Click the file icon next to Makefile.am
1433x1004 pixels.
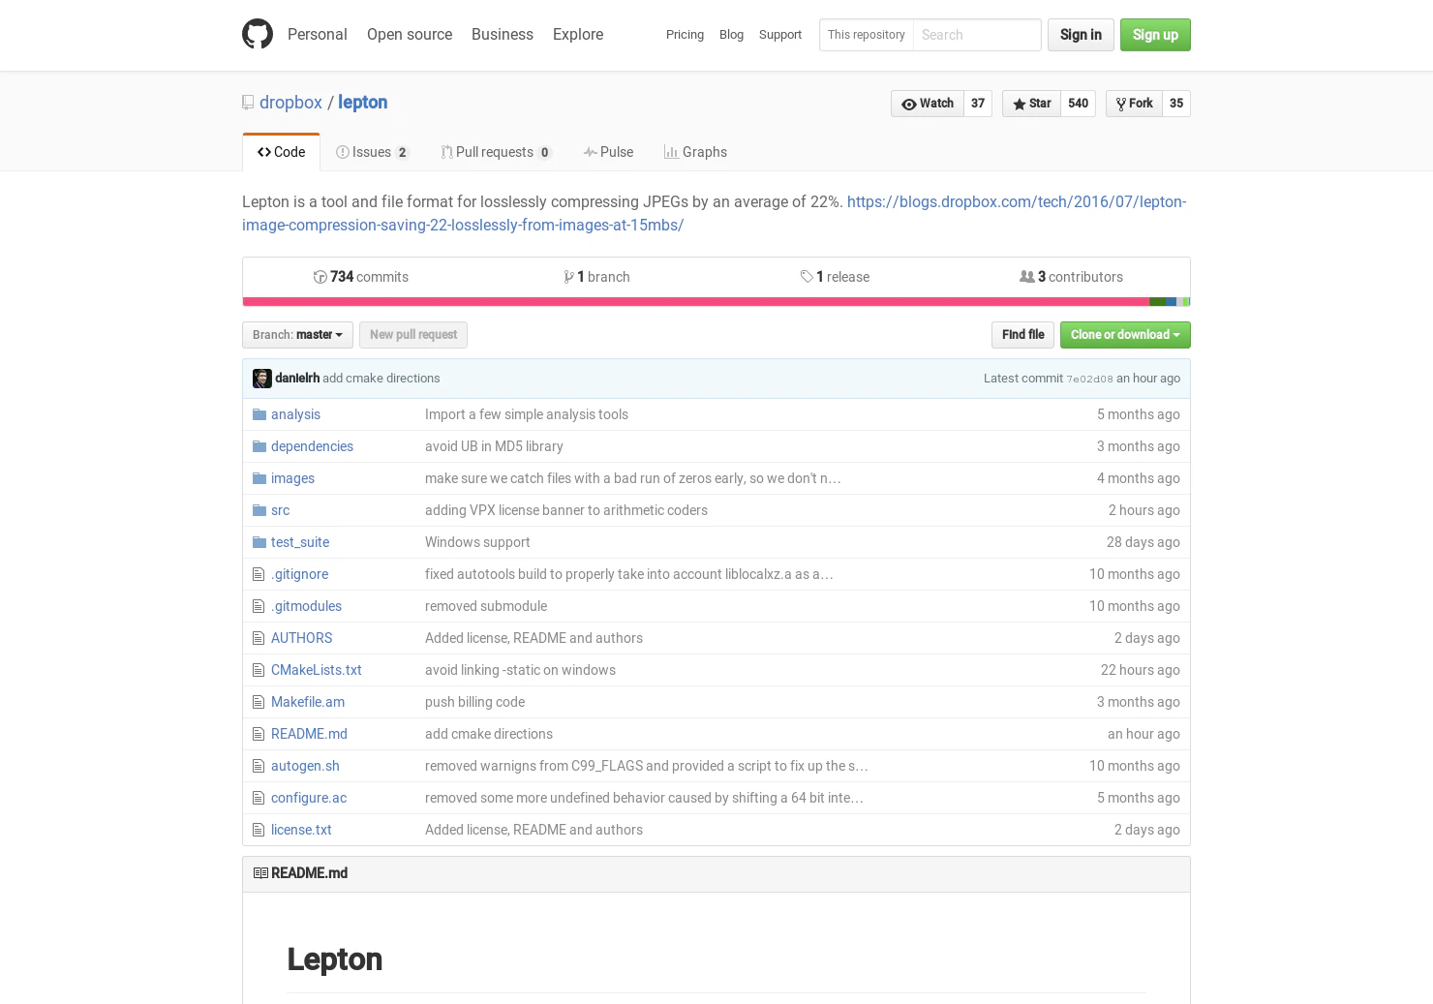[x=259, y=702]
